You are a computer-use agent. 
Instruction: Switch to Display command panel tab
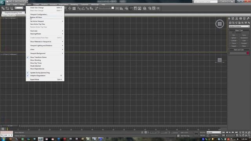244,18
